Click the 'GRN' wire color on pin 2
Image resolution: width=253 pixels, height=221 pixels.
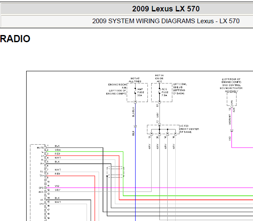(x=57, y=150)
